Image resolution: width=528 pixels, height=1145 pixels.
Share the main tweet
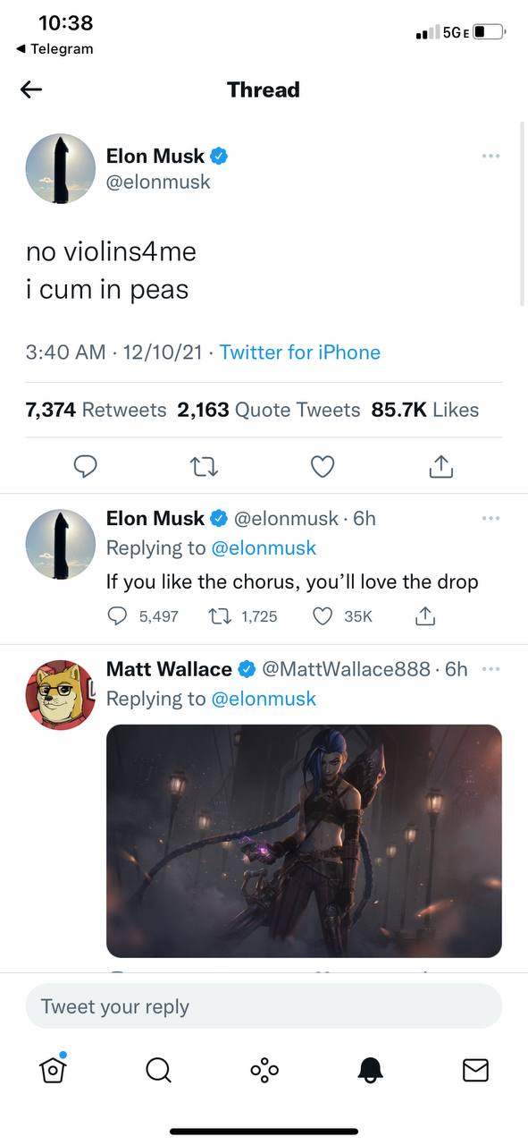(441, 465)
